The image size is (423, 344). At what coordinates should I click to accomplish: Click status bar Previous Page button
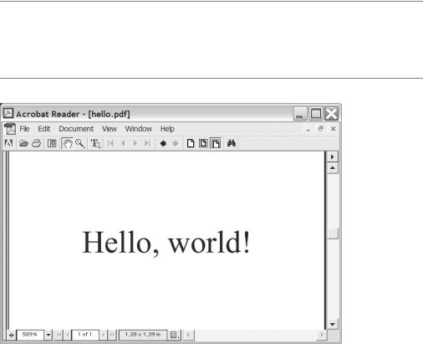coord(67,335)
